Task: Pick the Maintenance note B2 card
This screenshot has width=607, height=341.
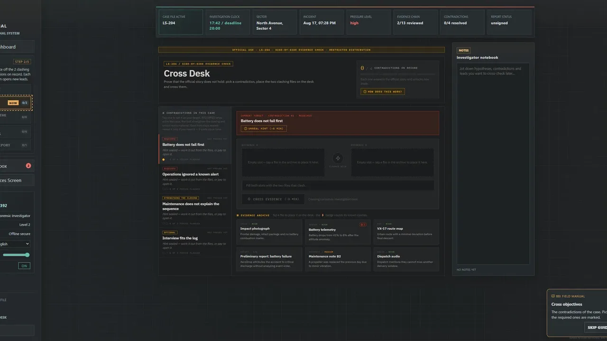Action: tap(338, 259)
